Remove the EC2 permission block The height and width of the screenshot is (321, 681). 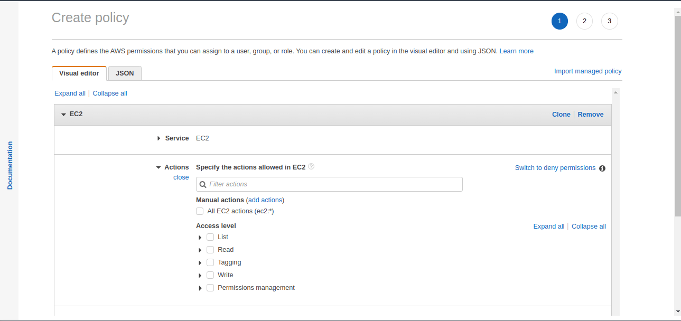point(591,114)
